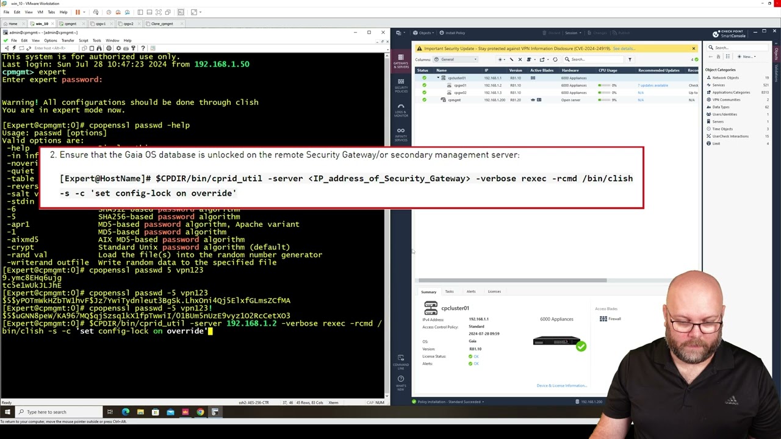Click the SecureCRT key public-key icon

134,48
